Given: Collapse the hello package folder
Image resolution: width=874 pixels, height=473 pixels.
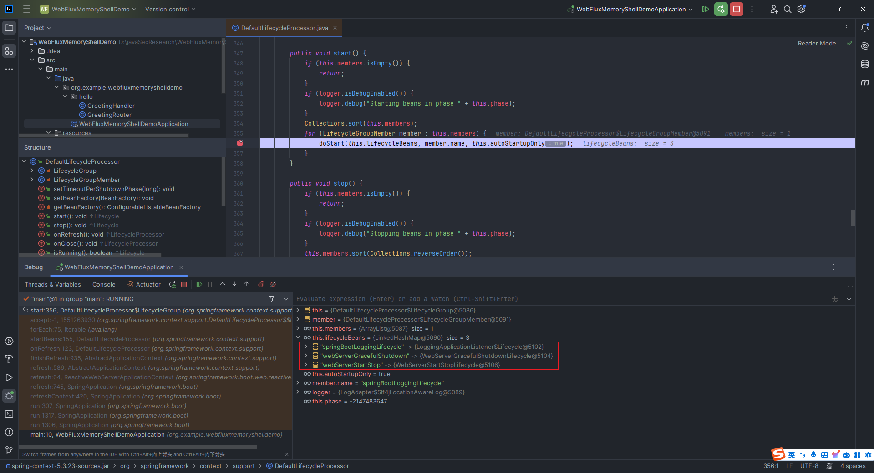Looking at the screenshot, I should [x=65, y=96].
